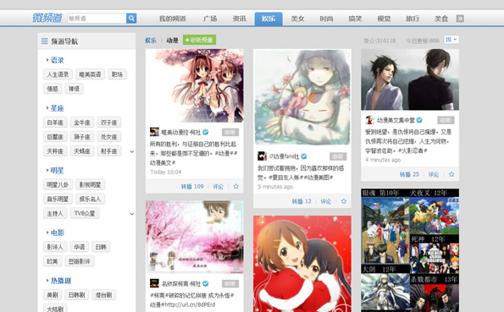Switch to the 我的频道 tab
504x312 pixels.
(173, 19)
